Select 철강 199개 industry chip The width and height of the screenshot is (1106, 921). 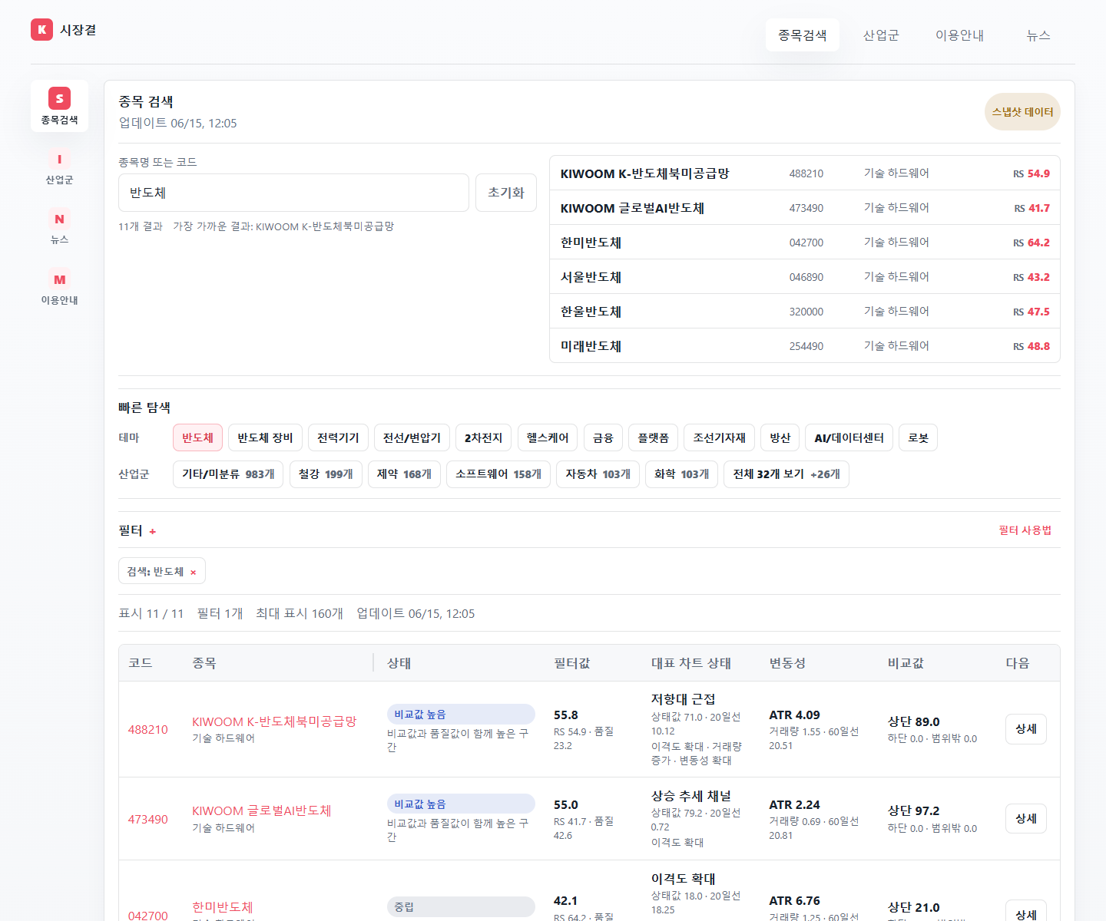326,474
